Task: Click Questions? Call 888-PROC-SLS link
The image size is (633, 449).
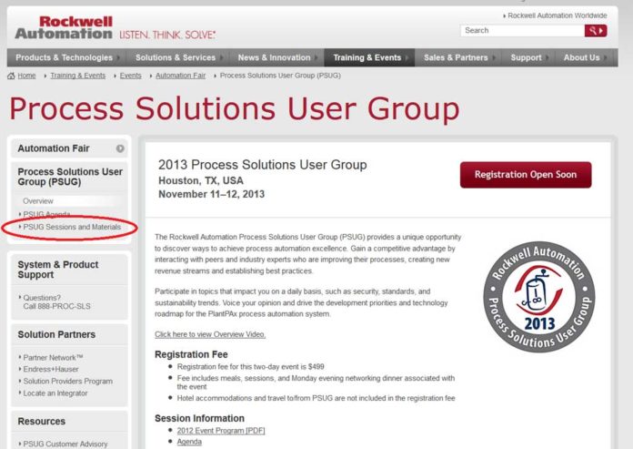Action: (56, 301)
